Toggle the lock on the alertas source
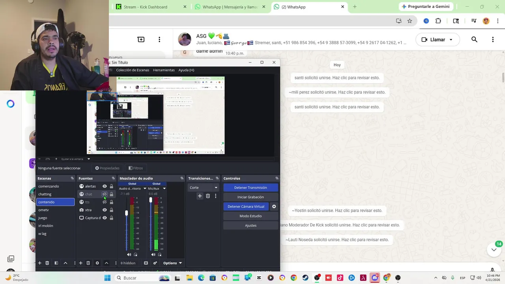505x284 pixels. tap(111, 186)
